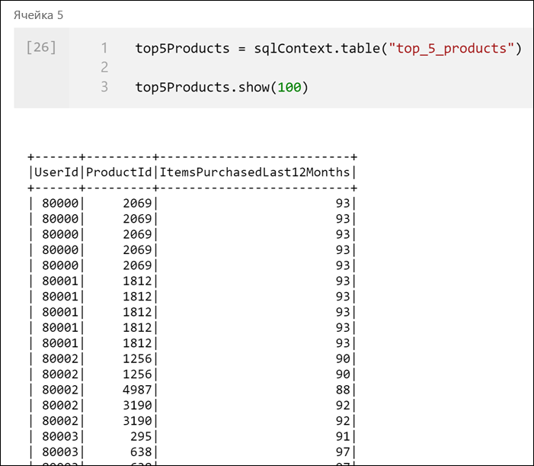
Task: Click "top5Products" before the equals sign
Action: click(183, 48)
